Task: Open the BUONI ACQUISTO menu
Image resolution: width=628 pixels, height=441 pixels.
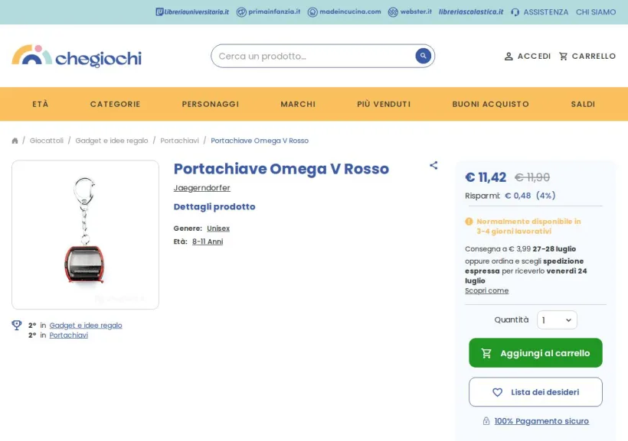Action: pyautogui.click(x=491, y=105)
